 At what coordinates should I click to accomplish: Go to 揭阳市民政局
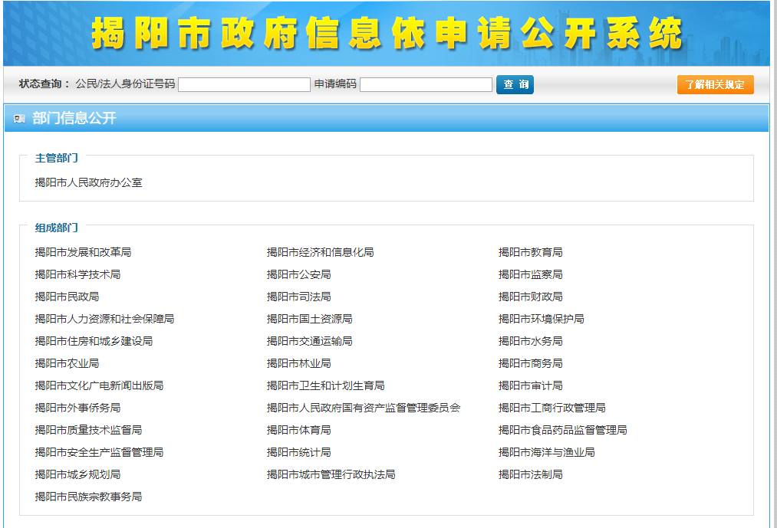(67, 297)
